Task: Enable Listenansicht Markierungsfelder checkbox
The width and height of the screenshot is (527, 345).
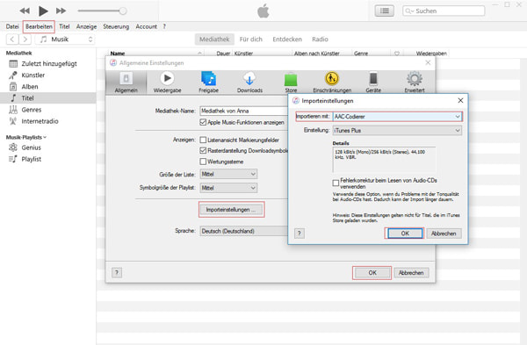Action: click(203, 140)
